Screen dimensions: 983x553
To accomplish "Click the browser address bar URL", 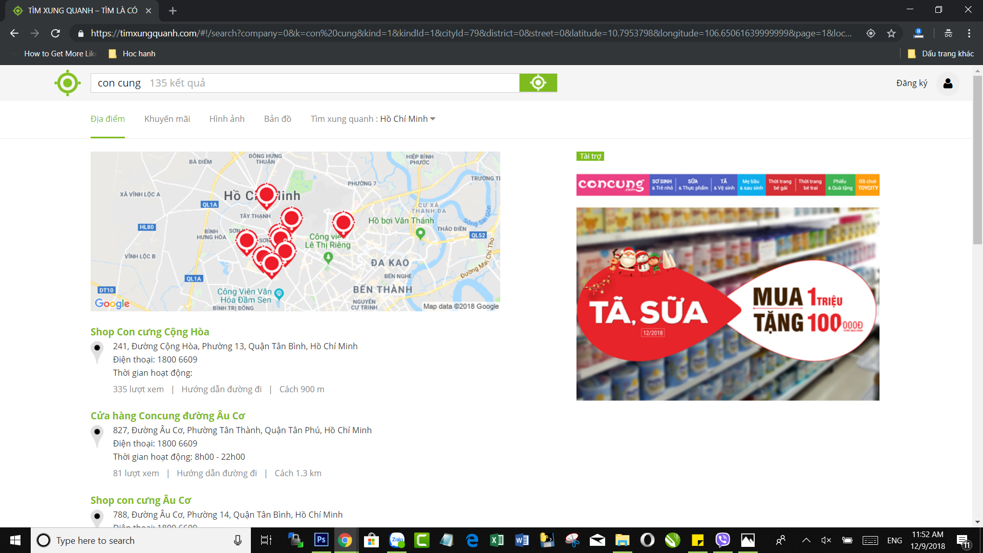I will pos(471,33).
